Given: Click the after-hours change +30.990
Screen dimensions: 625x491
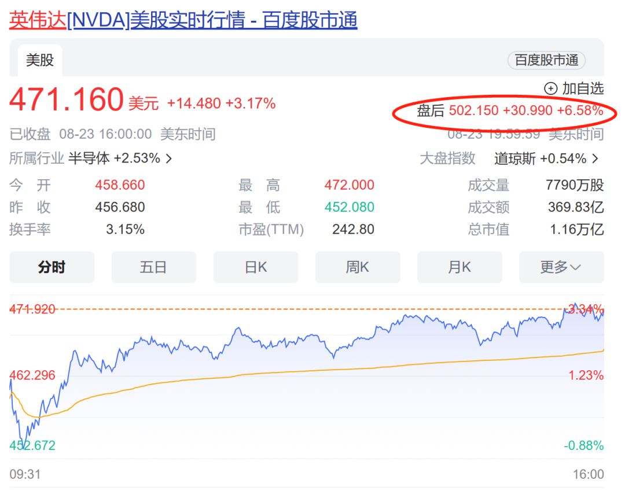Looking at the screenshot, I should coord(528,110).
